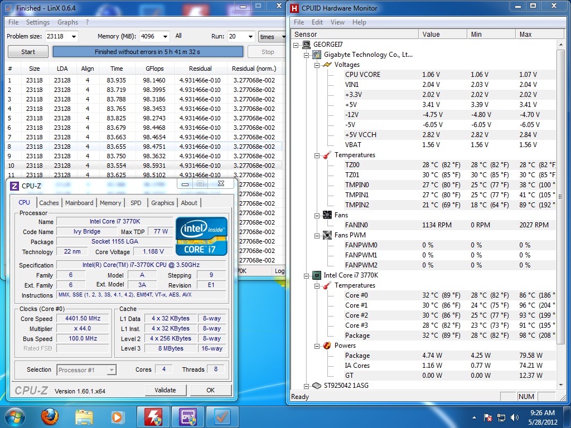Click the Intel Core i7 logo in CPU-Z

click(201, 236)
